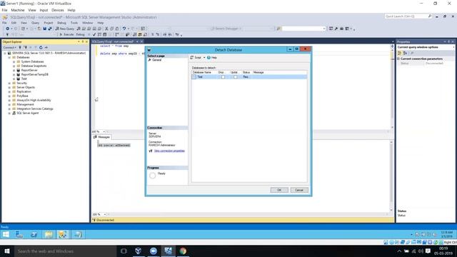Select Management folder in Object Explorer
This screenshot has width=457, height=257.
click(26, 104)
